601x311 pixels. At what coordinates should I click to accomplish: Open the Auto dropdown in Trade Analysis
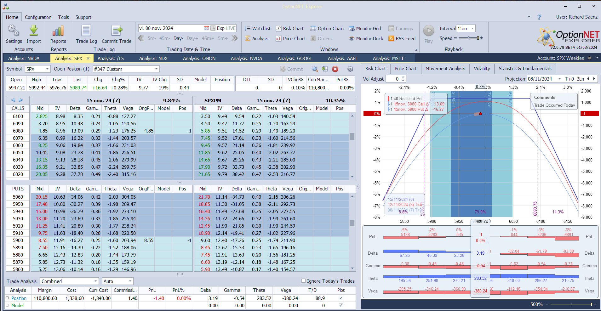(x=130, y=281)
